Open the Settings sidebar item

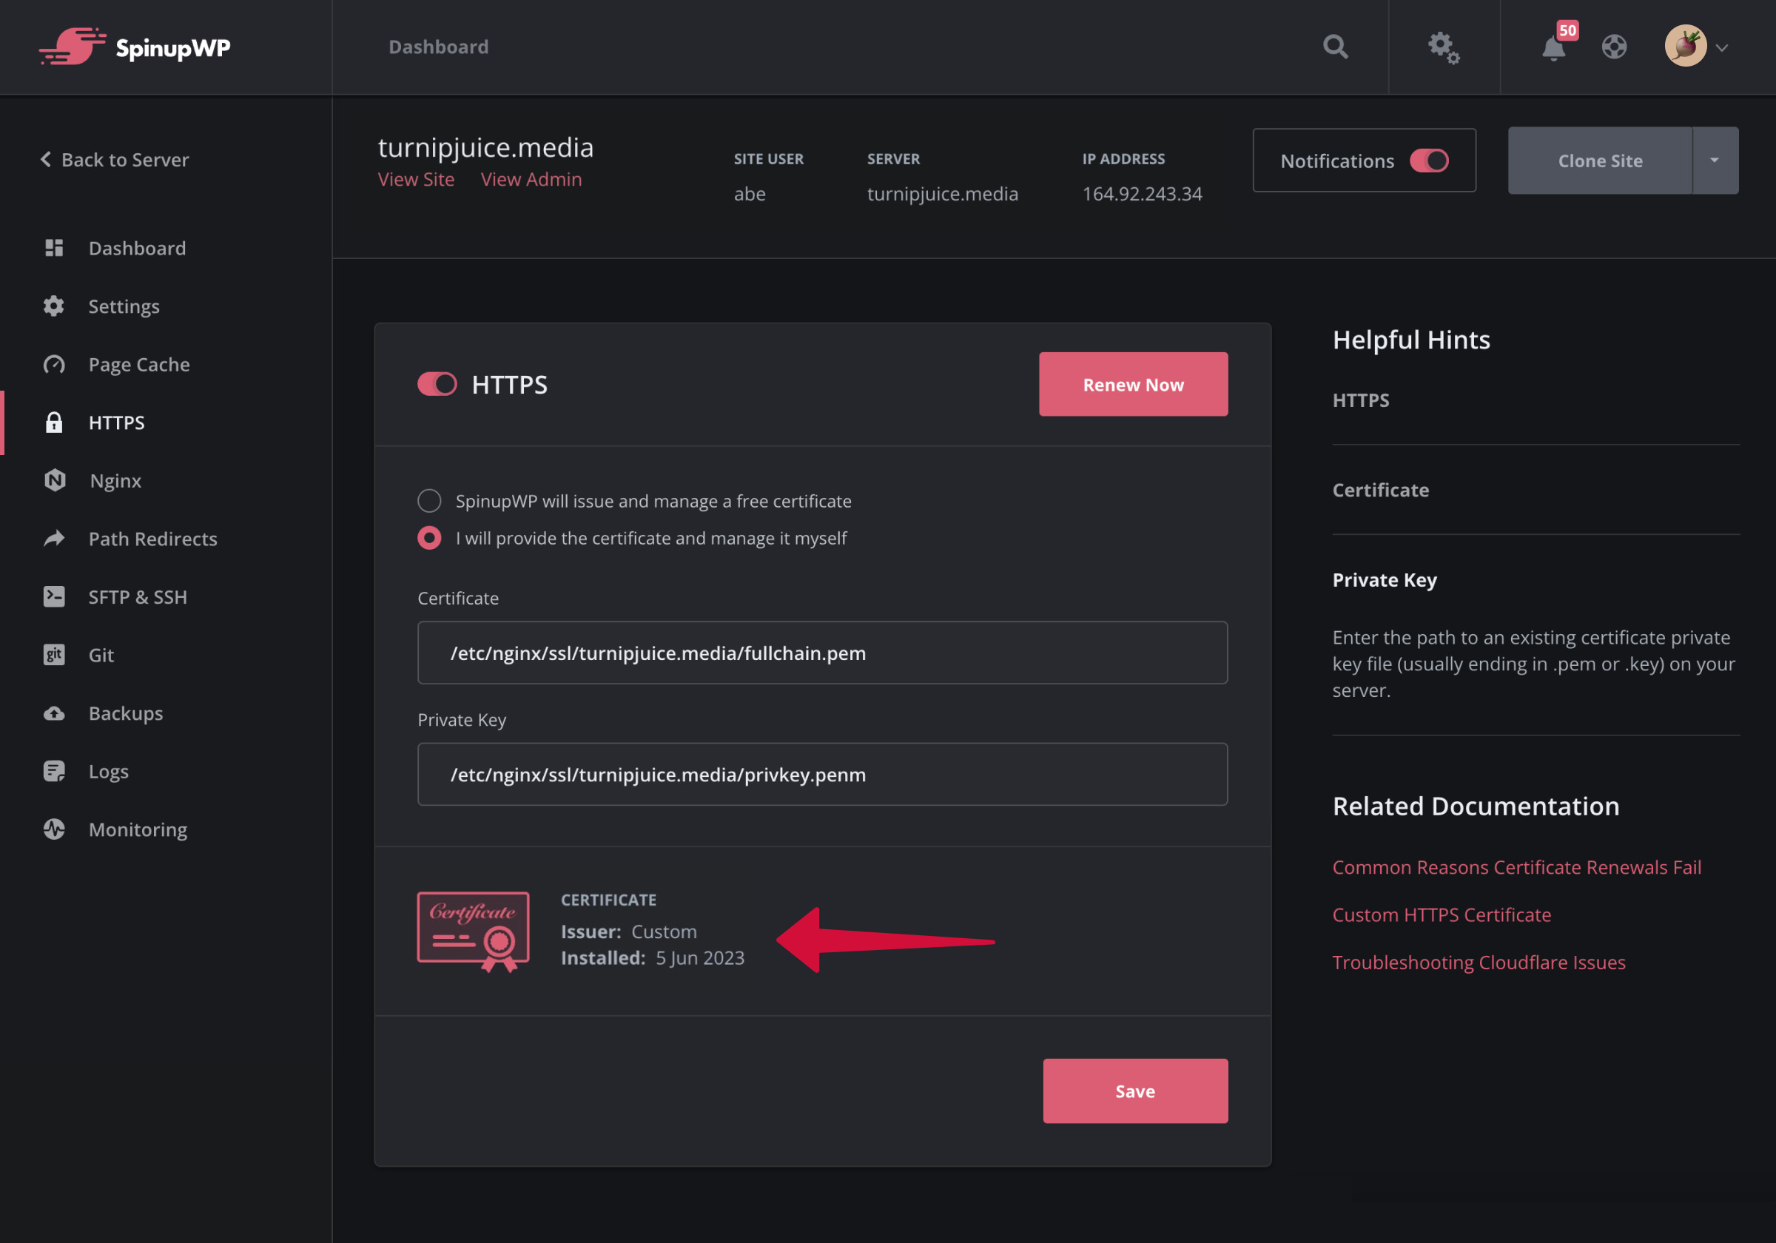(124, 306)
